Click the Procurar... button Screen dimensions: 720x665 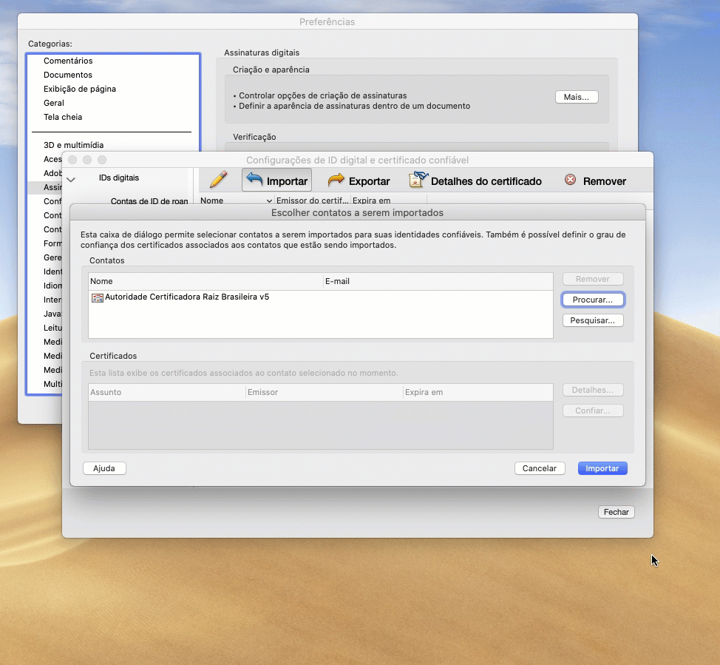(592, 300)
